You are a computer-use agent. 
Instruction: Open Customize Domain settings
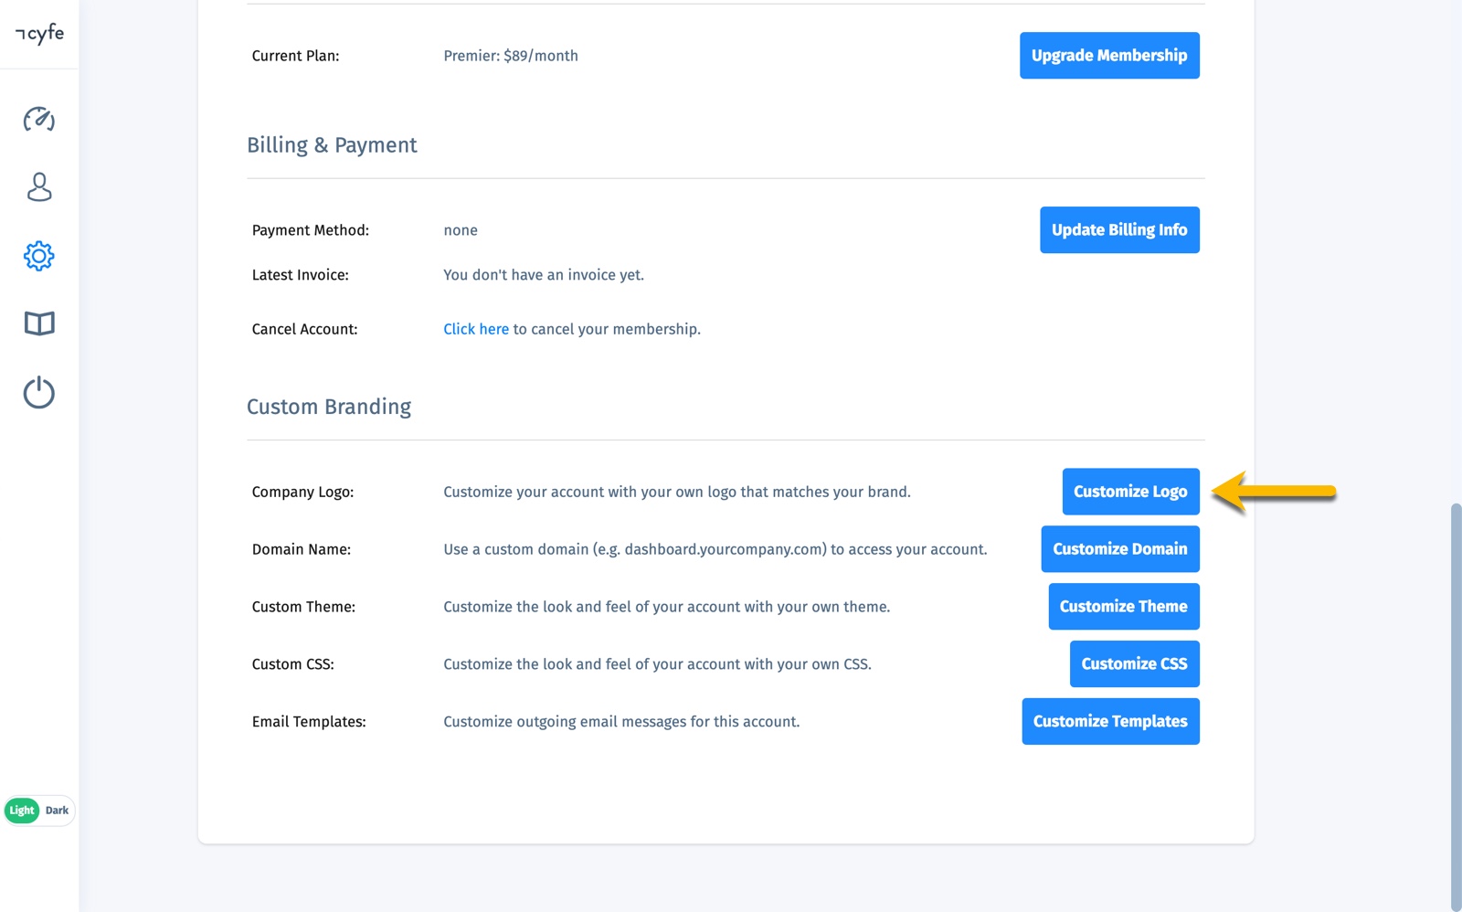[1119, 548]
